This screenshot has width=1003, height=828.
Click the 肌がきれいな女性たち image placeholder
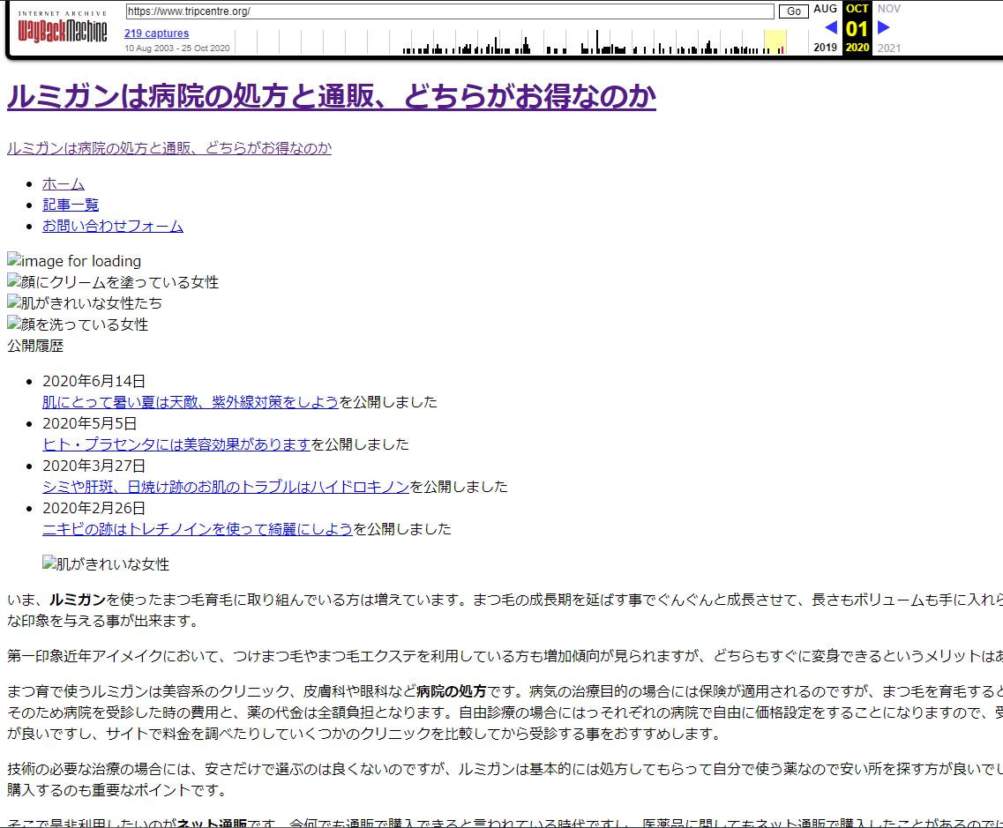pos(85,303)
